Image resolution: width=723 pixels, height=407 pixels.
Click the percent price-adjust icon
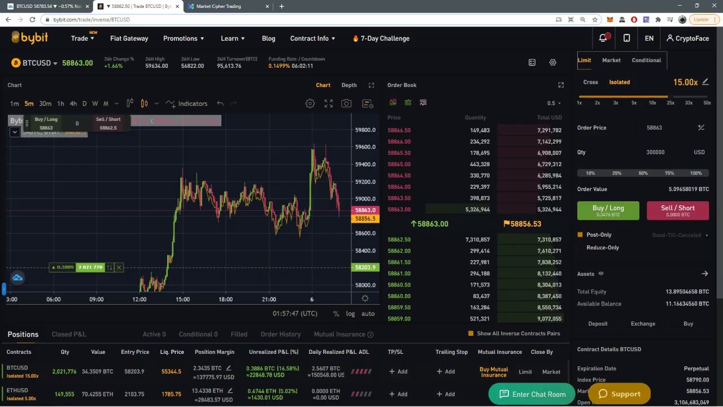(x=701, y=128)
